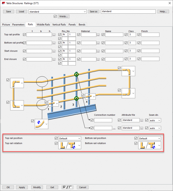The height and width of the screenshot is (191, 173).
Task: Open top-right corner bend shape picker
Action: [128, 71]
